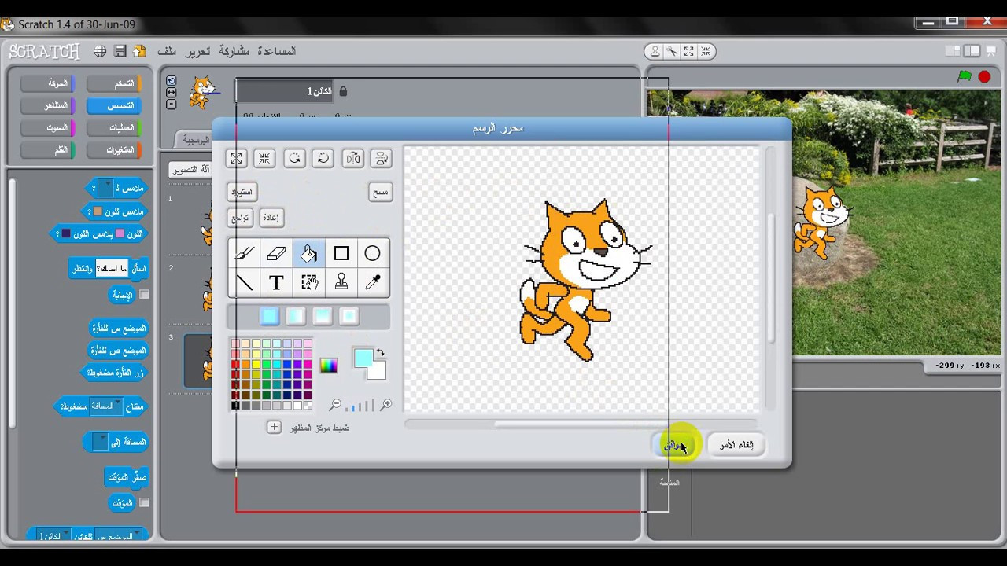This screenshot has width=1007, height=566.
Task: Click the red stop button
Action: 984,77
